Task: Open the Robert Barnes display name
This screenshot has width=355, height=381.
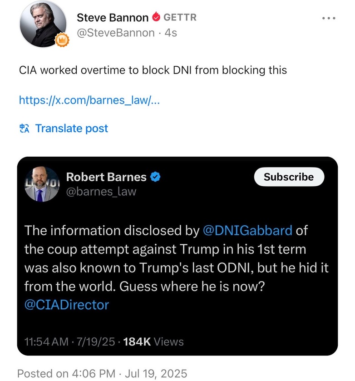Action: [x=106, y=177]
